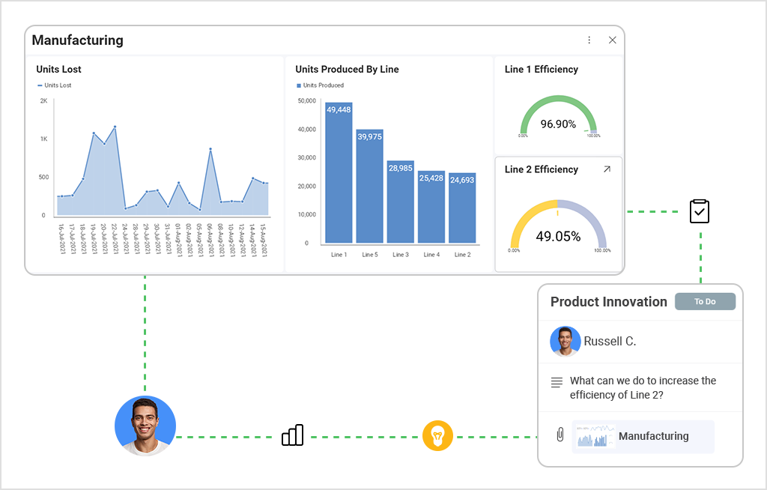Click the 16-Jul-2021 date axis label
This screenshot has height=490, width=767.
pyautogui.click(x=61, y=239)
